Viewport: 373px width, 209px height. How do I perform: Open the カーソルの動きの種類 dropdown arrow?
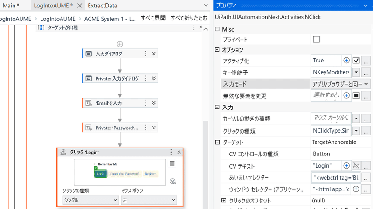[x=356, y=118]
